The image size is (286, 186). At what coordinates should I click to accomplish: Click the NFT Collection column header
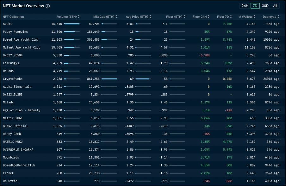click(13, 17)
